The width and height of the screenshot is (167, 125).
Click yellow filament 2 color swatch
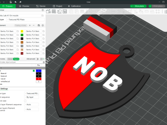(x=22, y=31)
